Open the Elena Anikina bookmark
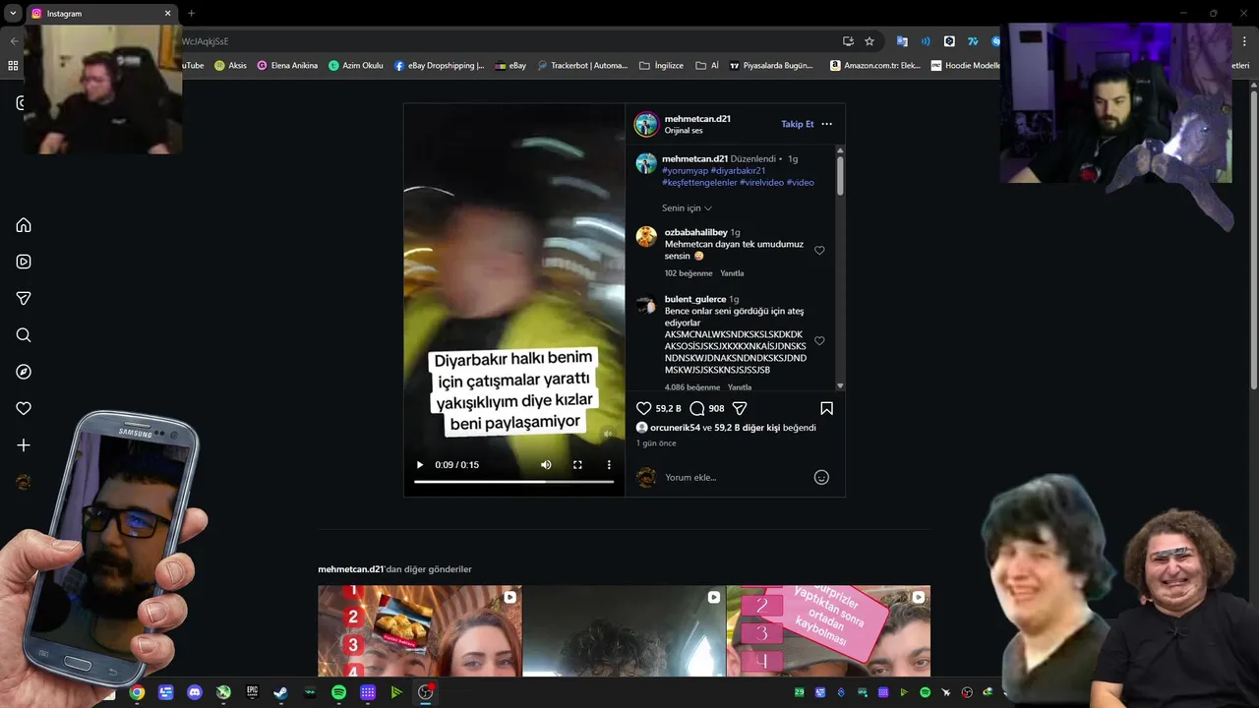Screen dimensions: 1259x708 pyautogui.click(x=287, y=66)
